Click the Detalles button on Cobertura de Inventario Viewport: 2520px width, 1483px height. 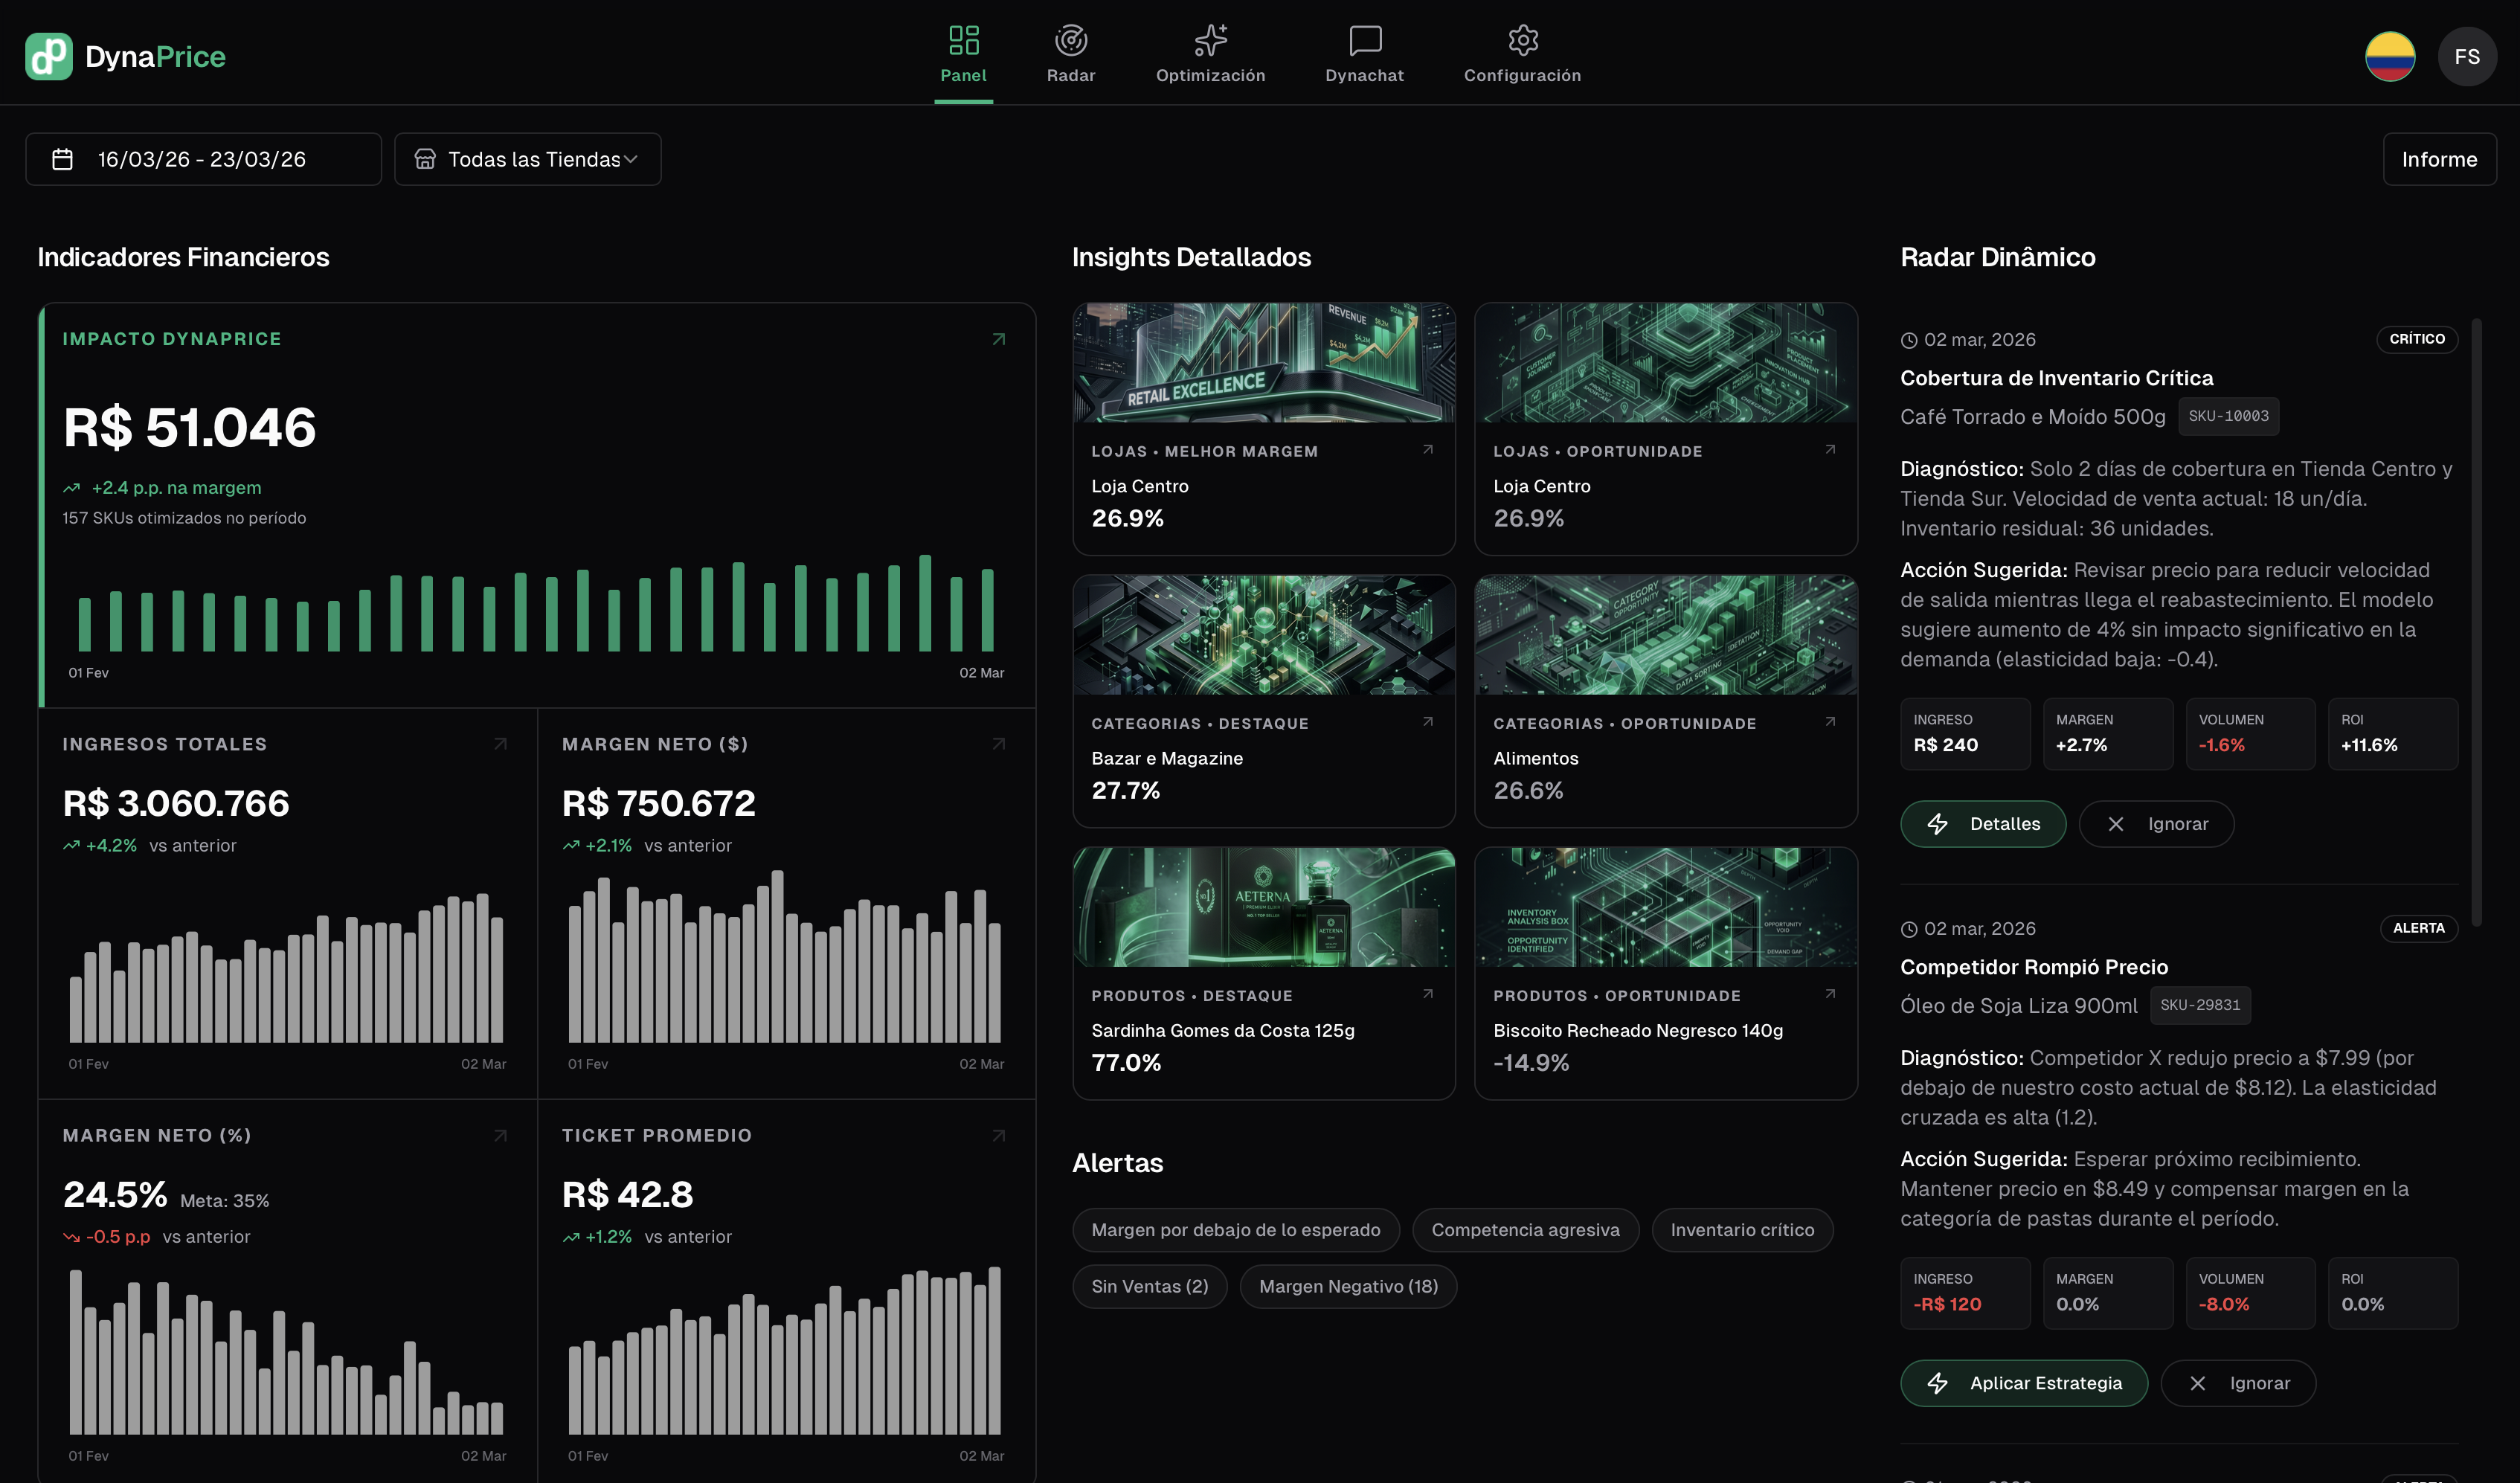[x=1983, y=823]
